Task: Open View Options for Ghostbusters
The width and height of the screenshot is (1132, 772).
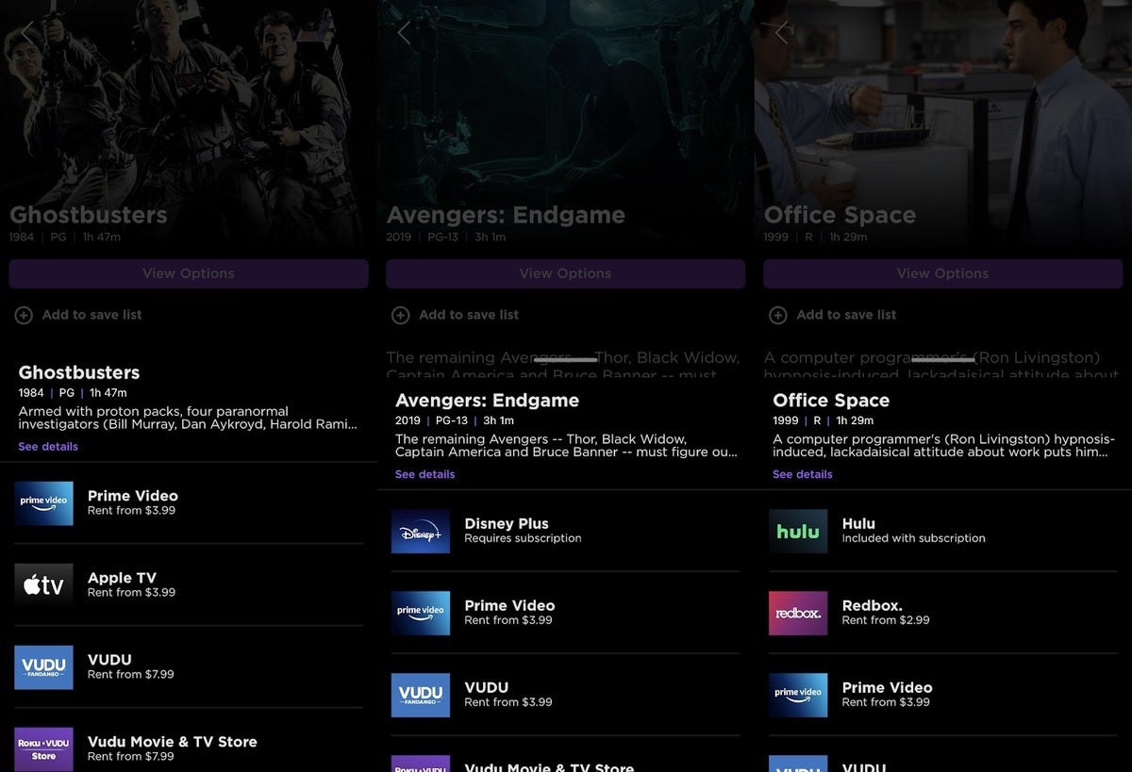Action: click(x=189, y=273)
